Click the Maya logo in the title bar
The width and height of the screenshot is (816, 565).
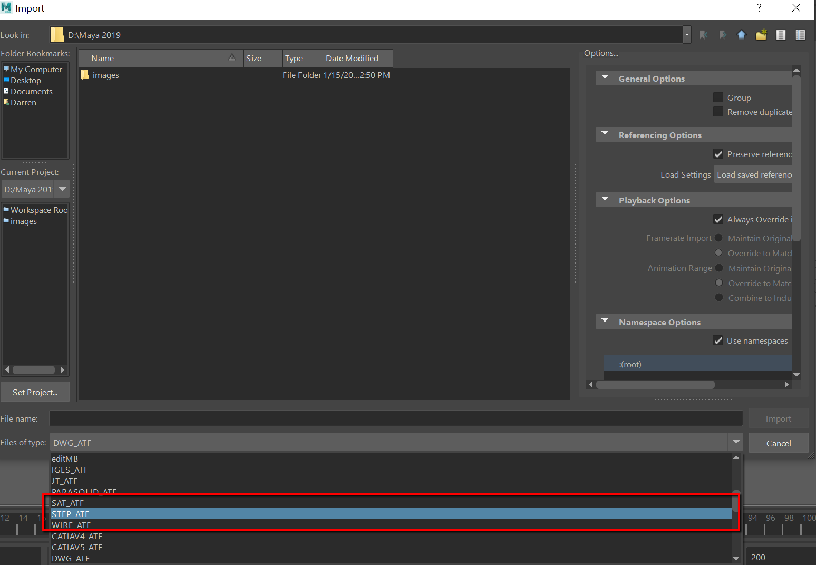(x=7, y=7)
